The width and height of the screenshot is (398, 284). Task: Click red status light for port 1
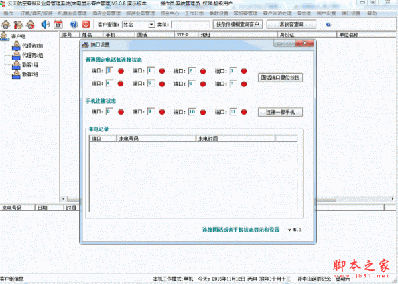coord(162,71)
